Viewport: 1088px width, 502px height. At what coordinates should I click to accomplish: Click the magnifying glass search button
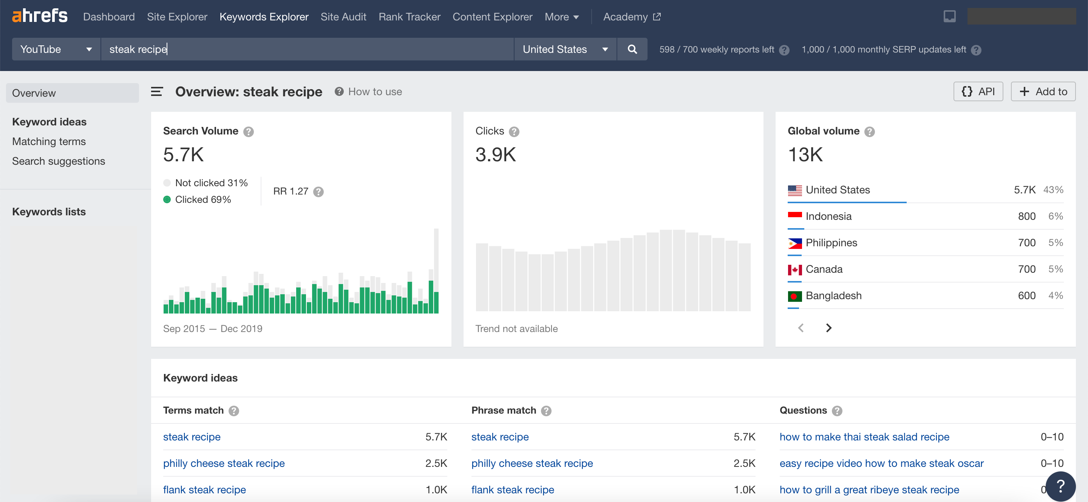click(x=632, y=49)
